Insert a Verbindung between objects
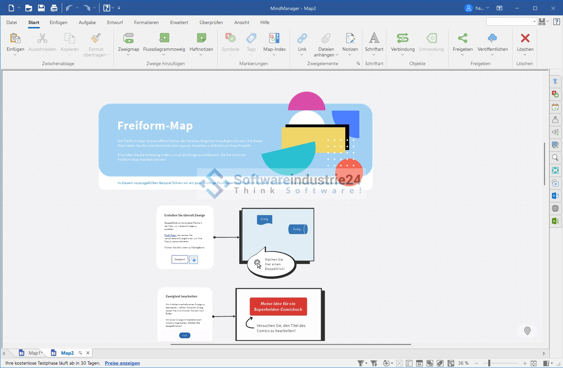Image resolution: width=563 pixels, height=368 pixels. pos(402,38)
